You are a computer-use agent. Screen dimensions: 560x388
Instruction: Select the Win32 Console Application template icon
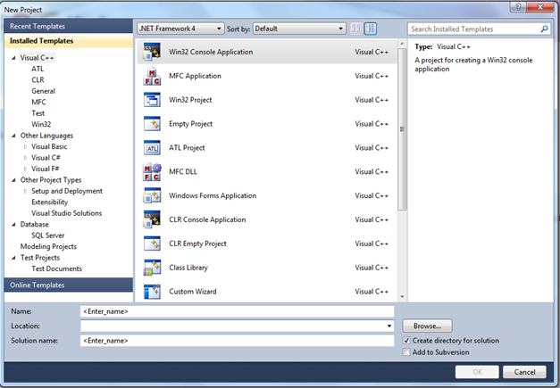(152, 53)
